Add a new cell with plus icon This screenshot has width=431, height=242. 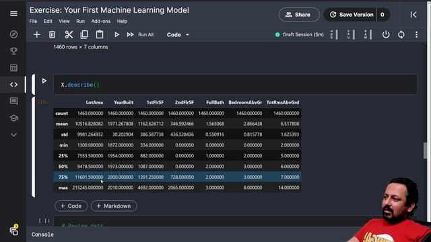click(x=36, y=34)
